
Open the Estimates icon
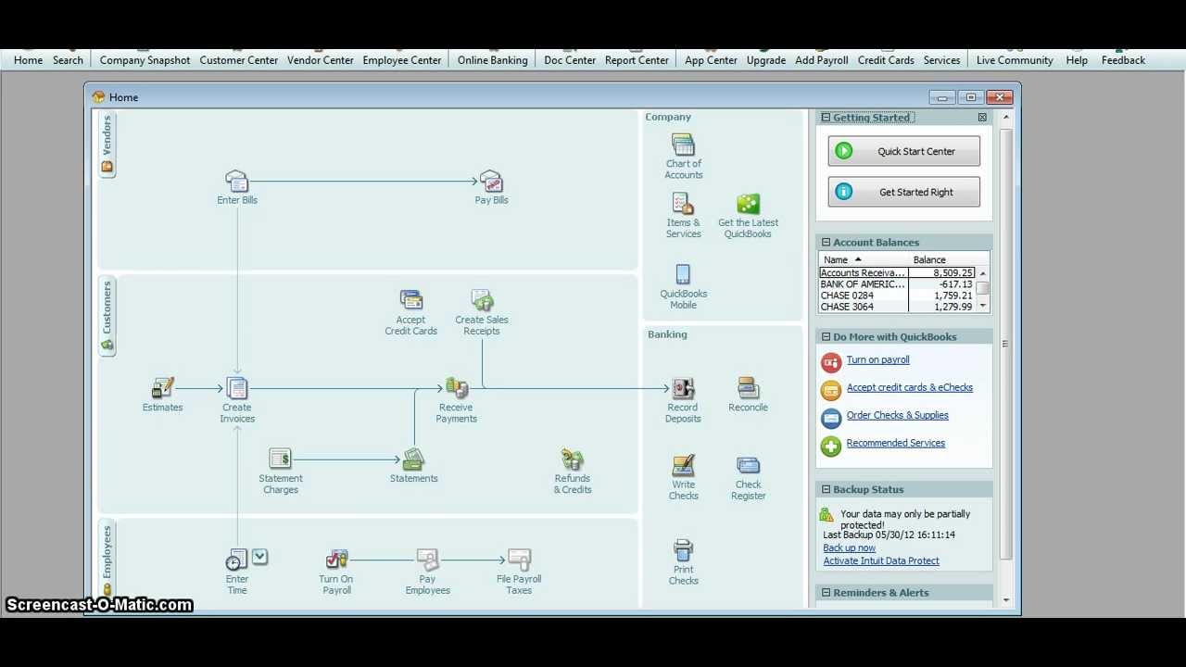click(163, 388)
